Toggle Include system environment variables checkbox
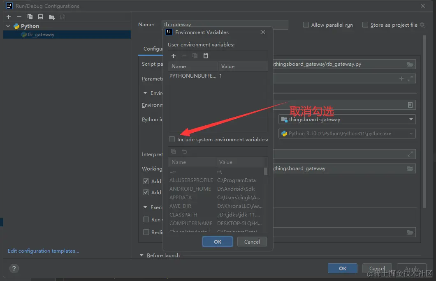The width and height of the screenshot is (436, 281). tap(172, 139)
